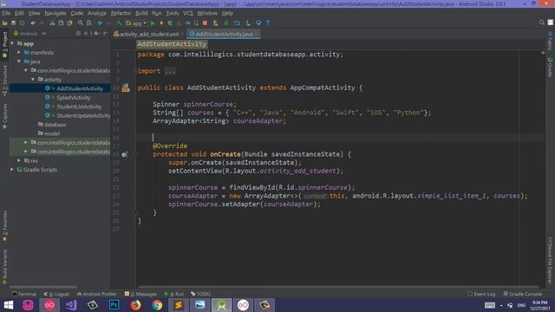The image size is (555, 312).
Task: Close the AddStudentActivity.java tab
Action: (x=257, y=34)
